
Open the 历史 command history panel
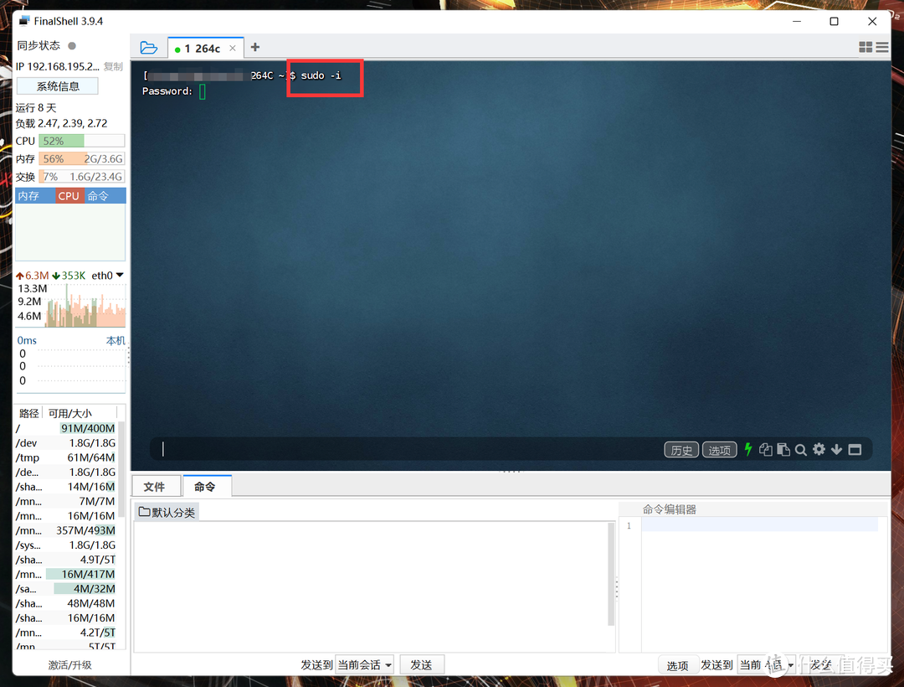pos(681,449)
